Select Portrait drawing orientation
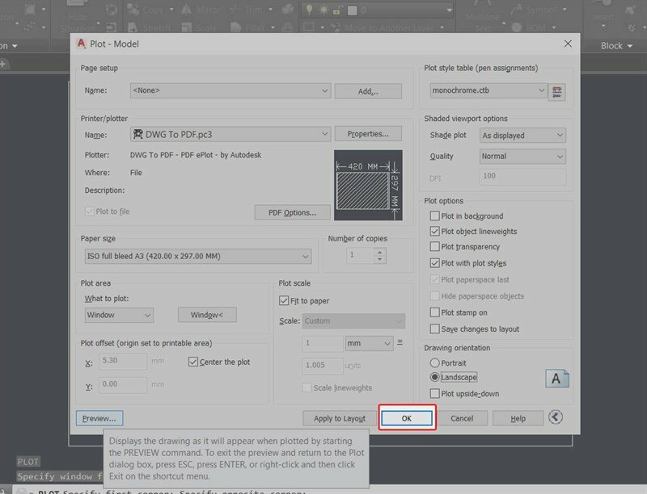 click(x=435, y=363)
